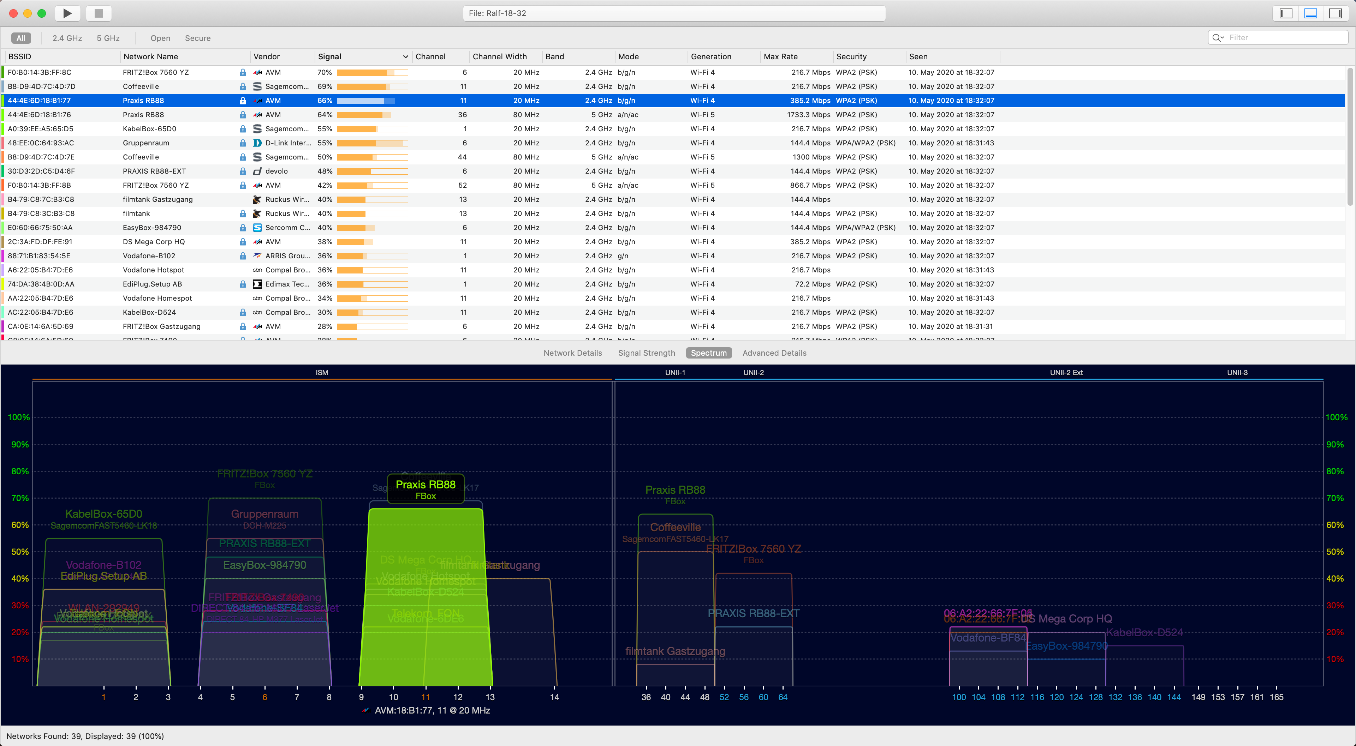The width and height of the screenshot is (1356, 746).
Task: Click the Coffeeville 69% signal bar
Action: 372,86
